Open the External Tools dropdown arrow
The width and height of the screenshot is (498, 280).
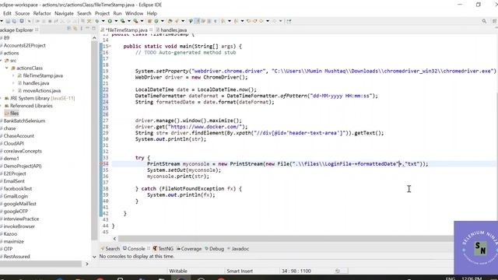point(142,21)
